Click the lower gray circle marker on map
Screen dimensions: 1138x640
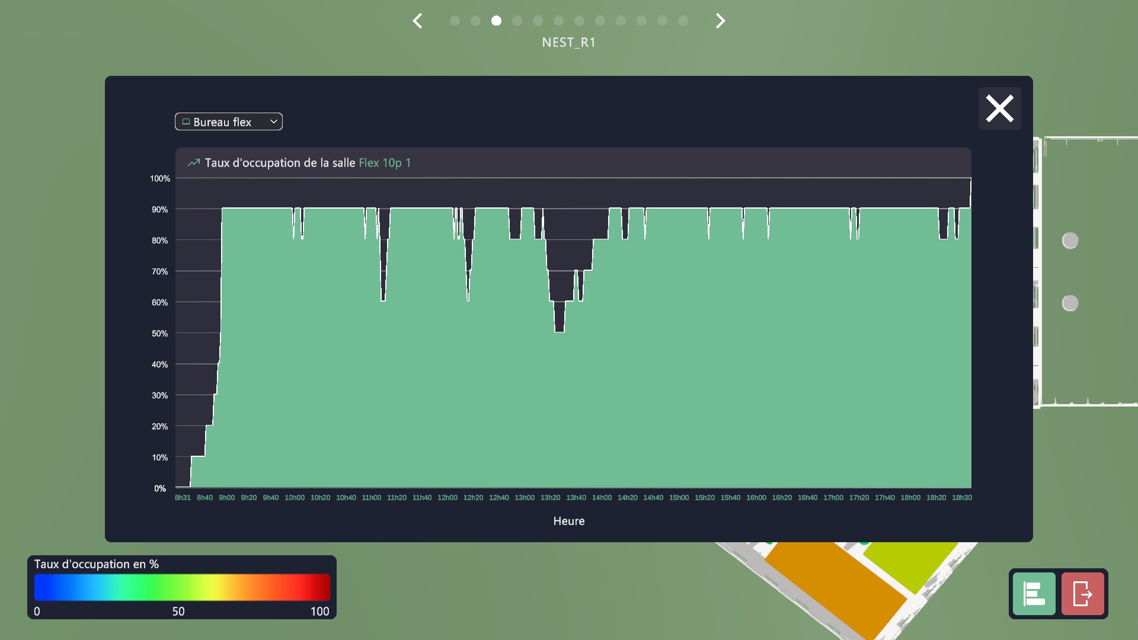pos(1070,303)
